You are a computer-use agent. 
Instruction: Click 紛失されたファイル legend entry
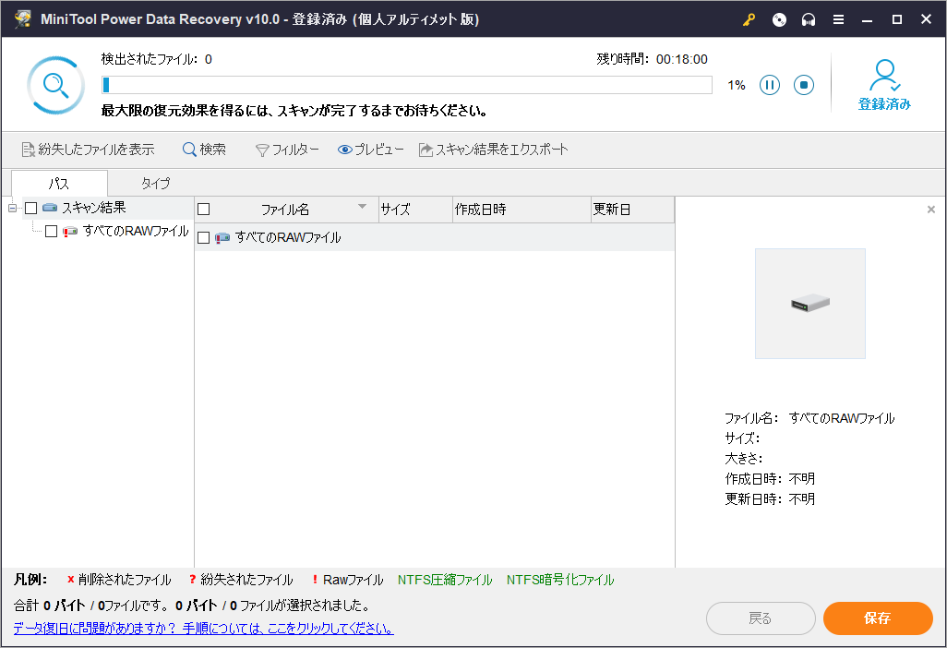[241, 580]
